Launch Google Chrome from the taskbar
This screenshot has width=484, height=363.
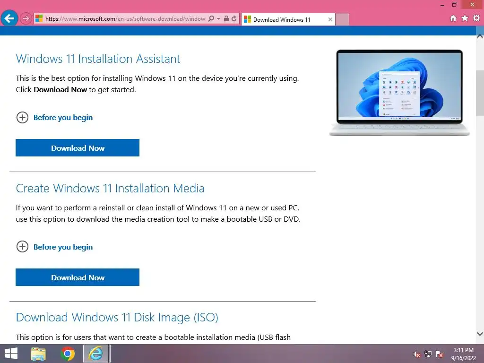[x=68, y=354]
